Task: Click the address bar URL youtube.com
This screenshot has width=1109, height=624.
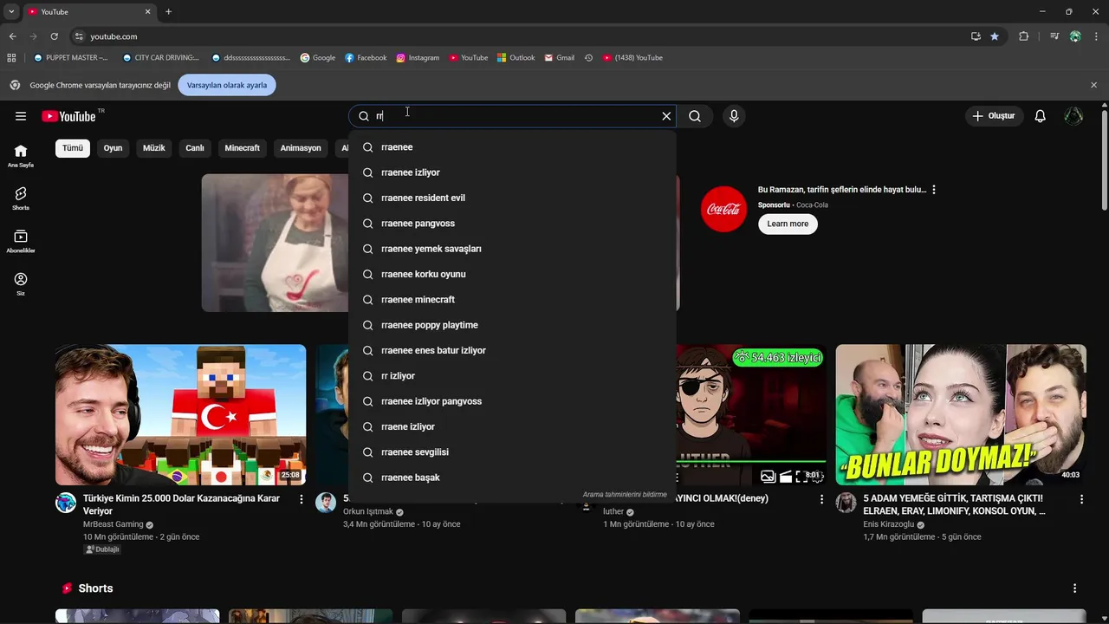Action: pyautogui.click(x=113, y=36)
